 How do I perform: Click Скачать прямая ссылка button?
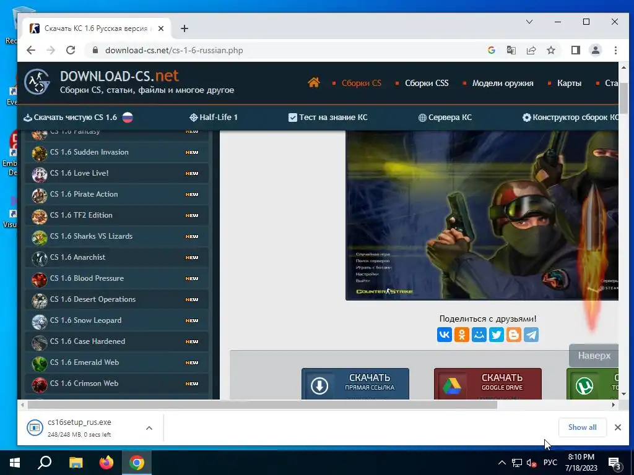coord(355,383)
